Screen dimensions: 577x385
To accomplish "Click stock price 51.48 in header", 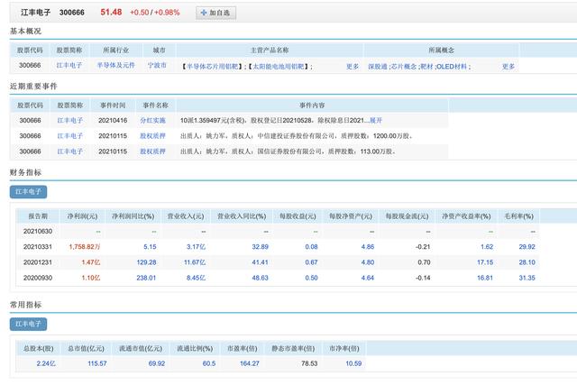I will 111,12.
